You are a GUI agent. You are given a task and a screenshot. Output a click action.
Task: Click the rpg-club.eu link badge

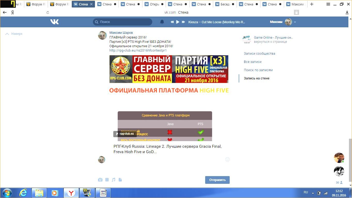125,134
